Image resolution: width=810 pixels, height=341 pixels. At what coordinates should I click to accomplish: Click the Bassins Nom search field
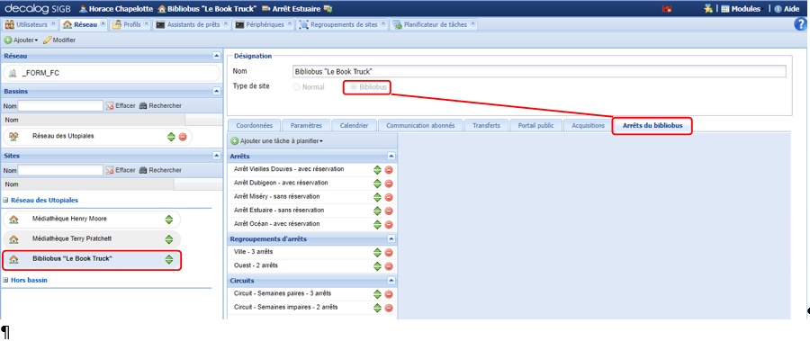[60, 105]
